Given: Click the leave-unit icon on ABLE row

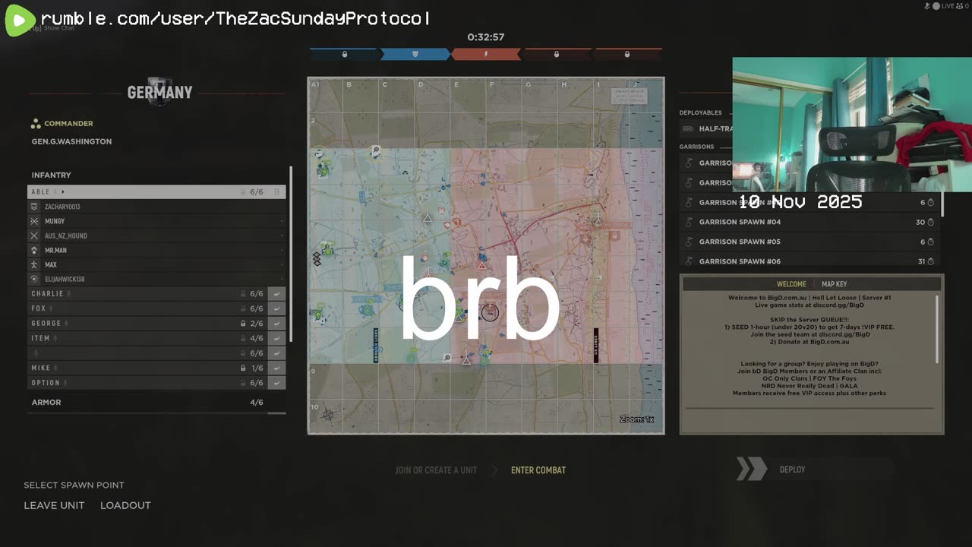Looking at the screenshot, I should click(x=277, y=192).
